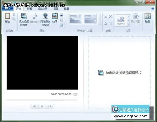Image resolution: width=157 pixels, height=122 pixels.
Task: Click the Cut scissors icon
Action: 14,14
